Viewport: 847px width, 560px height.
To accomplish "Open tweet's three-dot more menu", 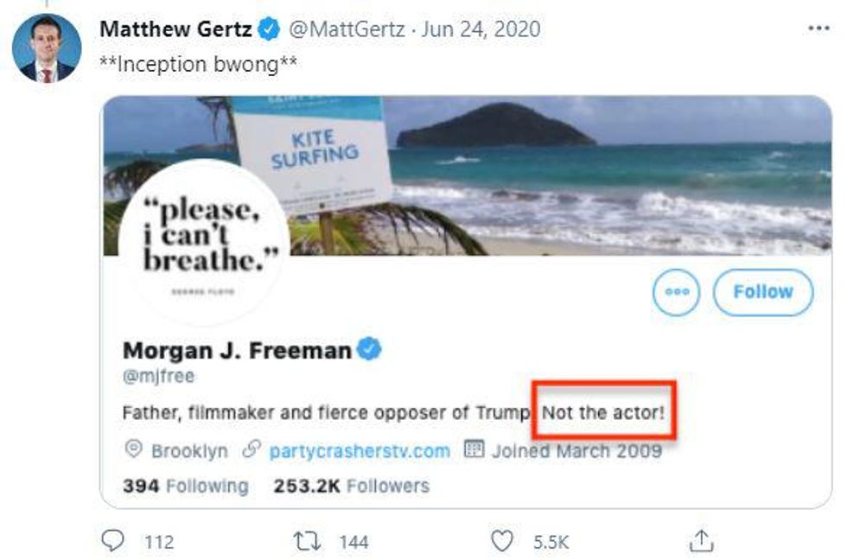I will click(x=818, y=28).
